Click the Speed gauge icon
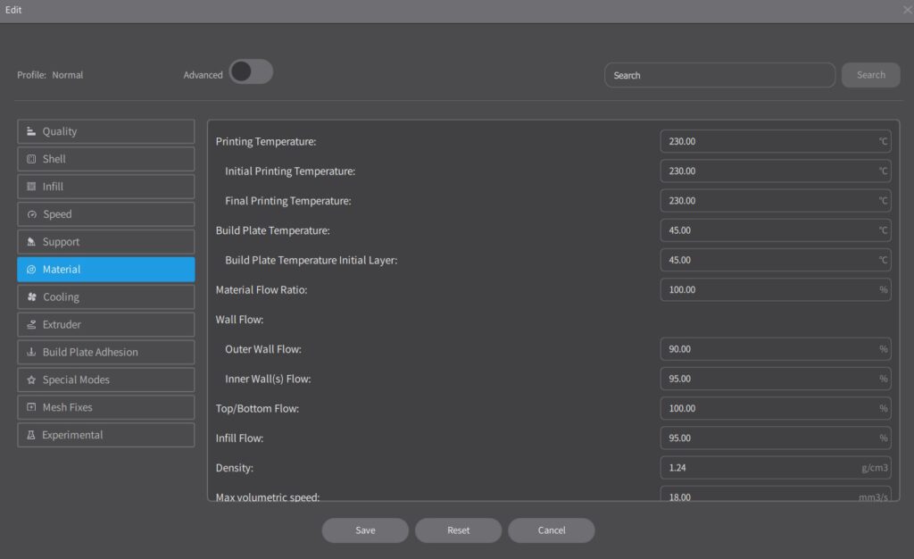 (31, 214)
